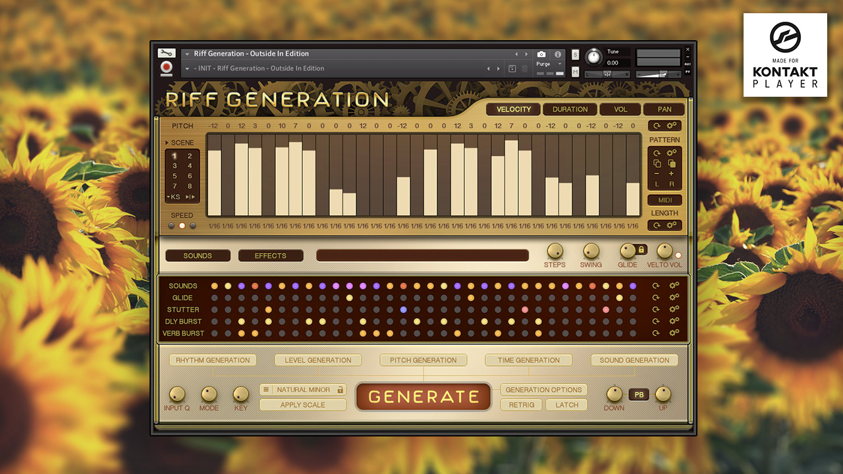Select the middle SPEED radio dot
The width and height of the screenshot is (843, 474).
pyautogui.click(x=182, y=226)
